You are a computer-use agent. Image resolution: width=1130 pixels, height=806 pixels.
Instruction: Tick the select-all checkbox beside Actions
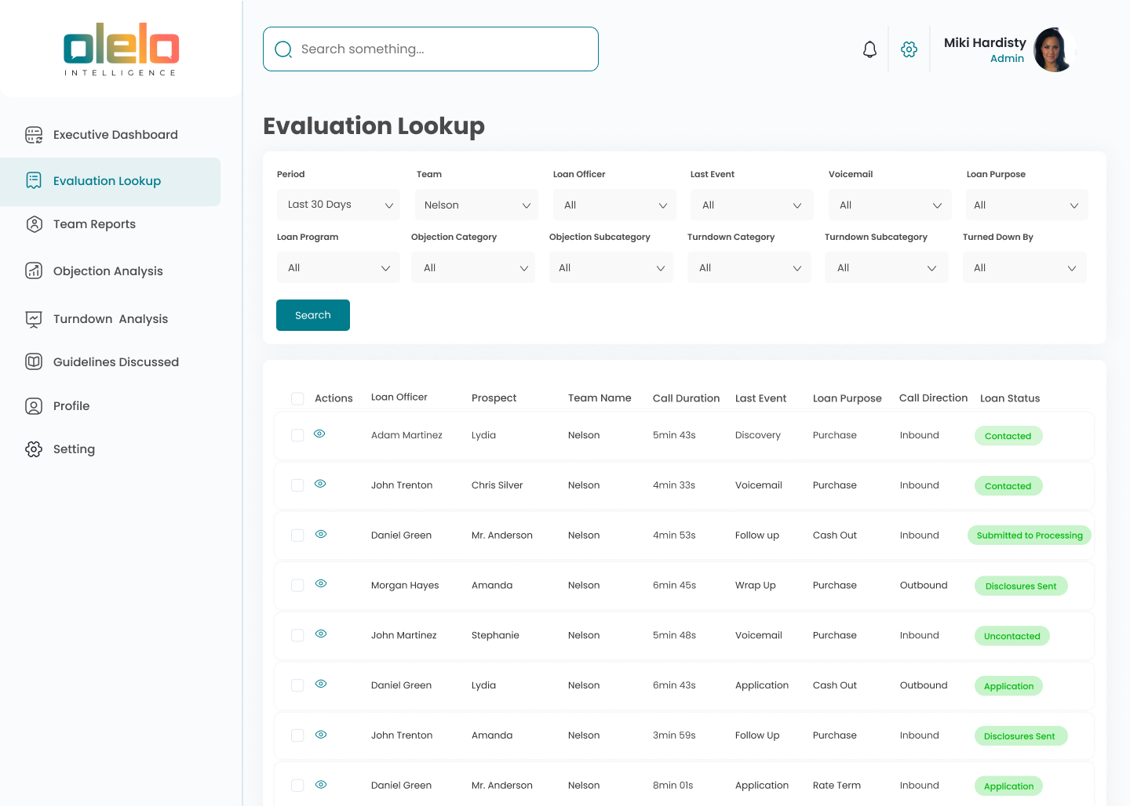(297, 398)
